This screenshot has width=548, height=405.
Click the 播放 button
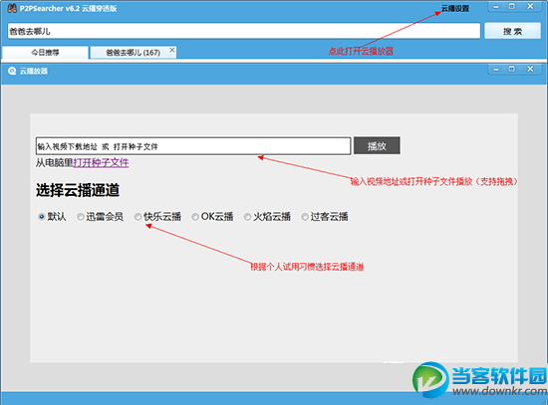click(377, 145)
